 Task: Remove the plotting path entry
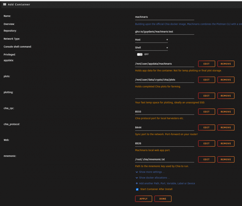[x=226, y=96]
